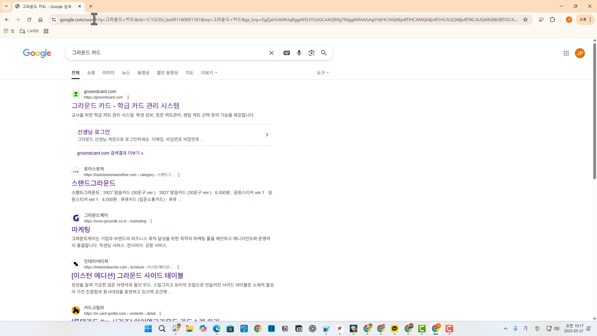
Task: Click the 그라운드 카드 search input field
Action: click(168, 53)
